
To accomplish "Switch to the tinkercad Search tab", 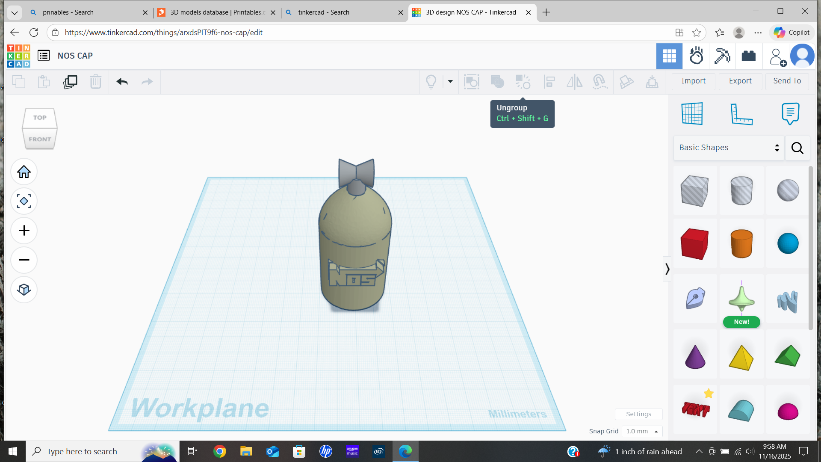I will 344,12.
